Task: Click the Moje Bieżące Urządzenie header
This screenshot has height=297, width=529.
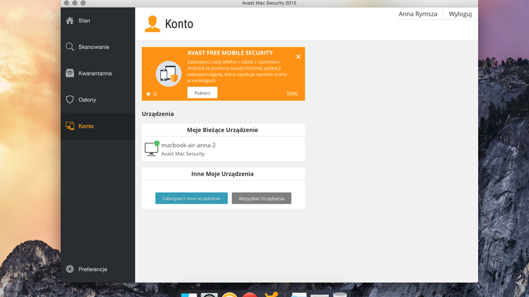Action: tap(223, 130)
